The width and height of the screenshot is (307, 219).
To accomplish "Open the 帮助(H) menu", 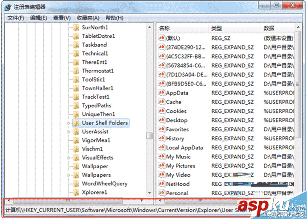I will point(114,18).
